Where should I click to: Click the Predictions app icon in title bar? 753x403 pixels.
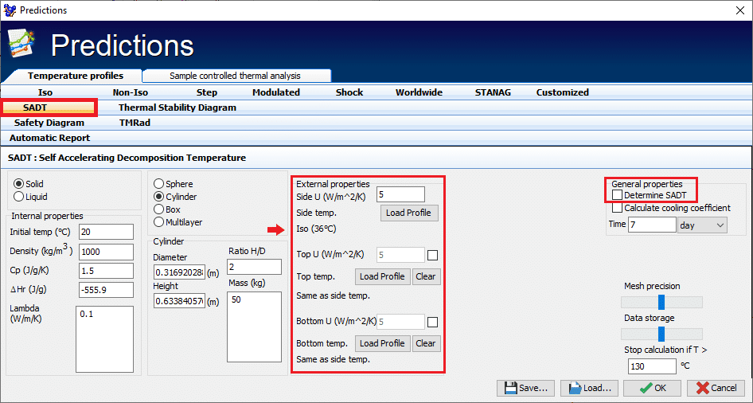pos(10,10)
